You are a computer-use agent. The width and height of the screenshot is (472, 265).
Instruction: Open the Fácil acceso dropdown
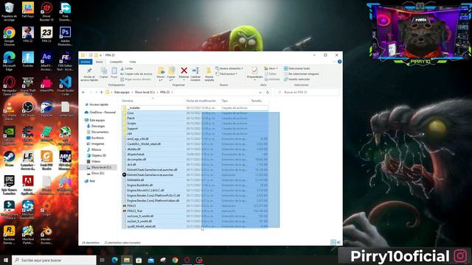click(226, 74)
